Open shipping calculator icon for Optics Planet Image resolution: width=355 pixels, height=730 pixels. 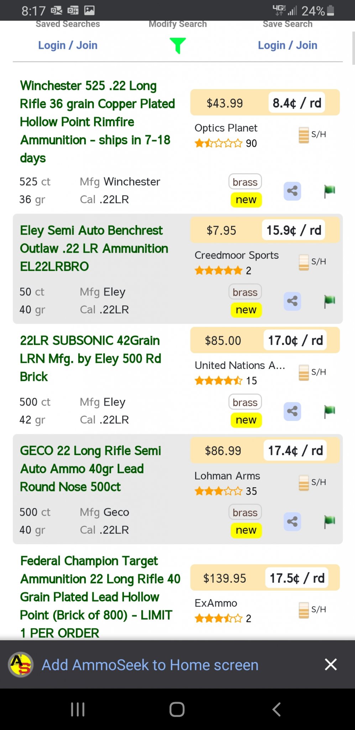click(x=304, y=135)
